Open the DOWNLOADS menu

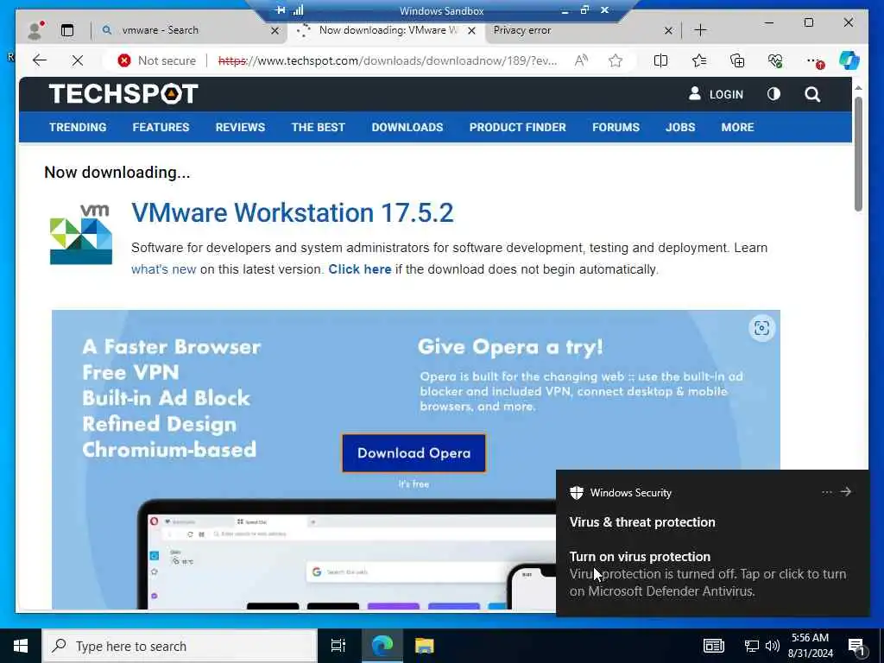pyautogui.click(x=407, y=128)
